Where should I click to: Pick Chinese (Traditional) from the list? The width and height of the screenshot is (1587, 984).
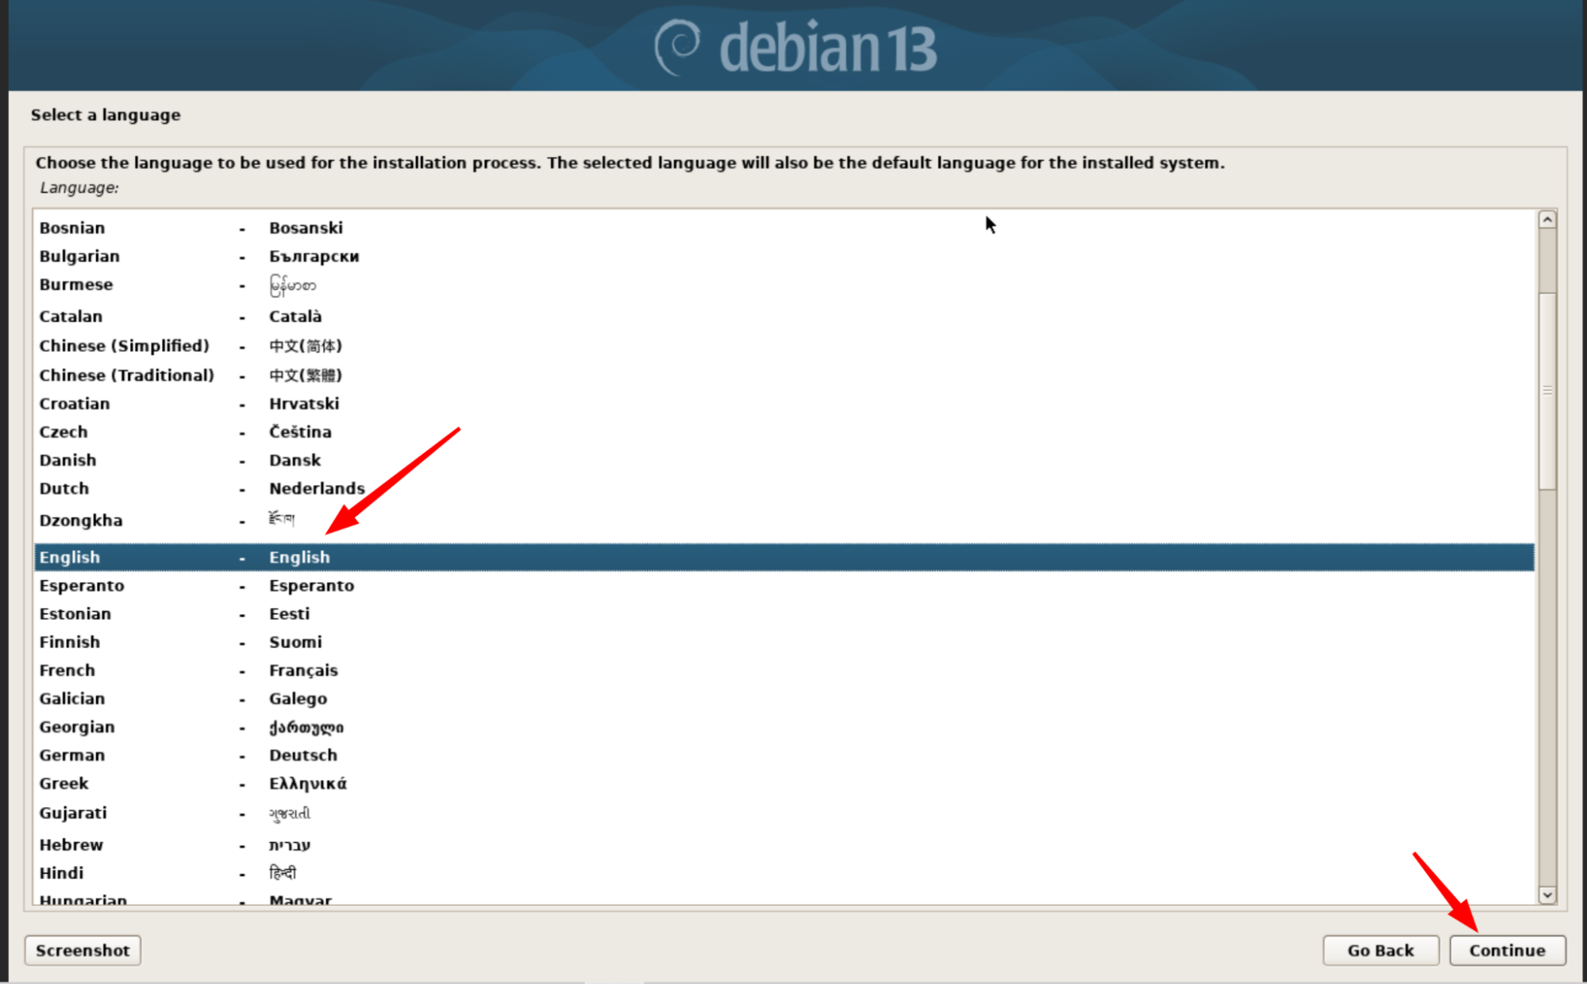pyautogui.click(x=784, y=375)
